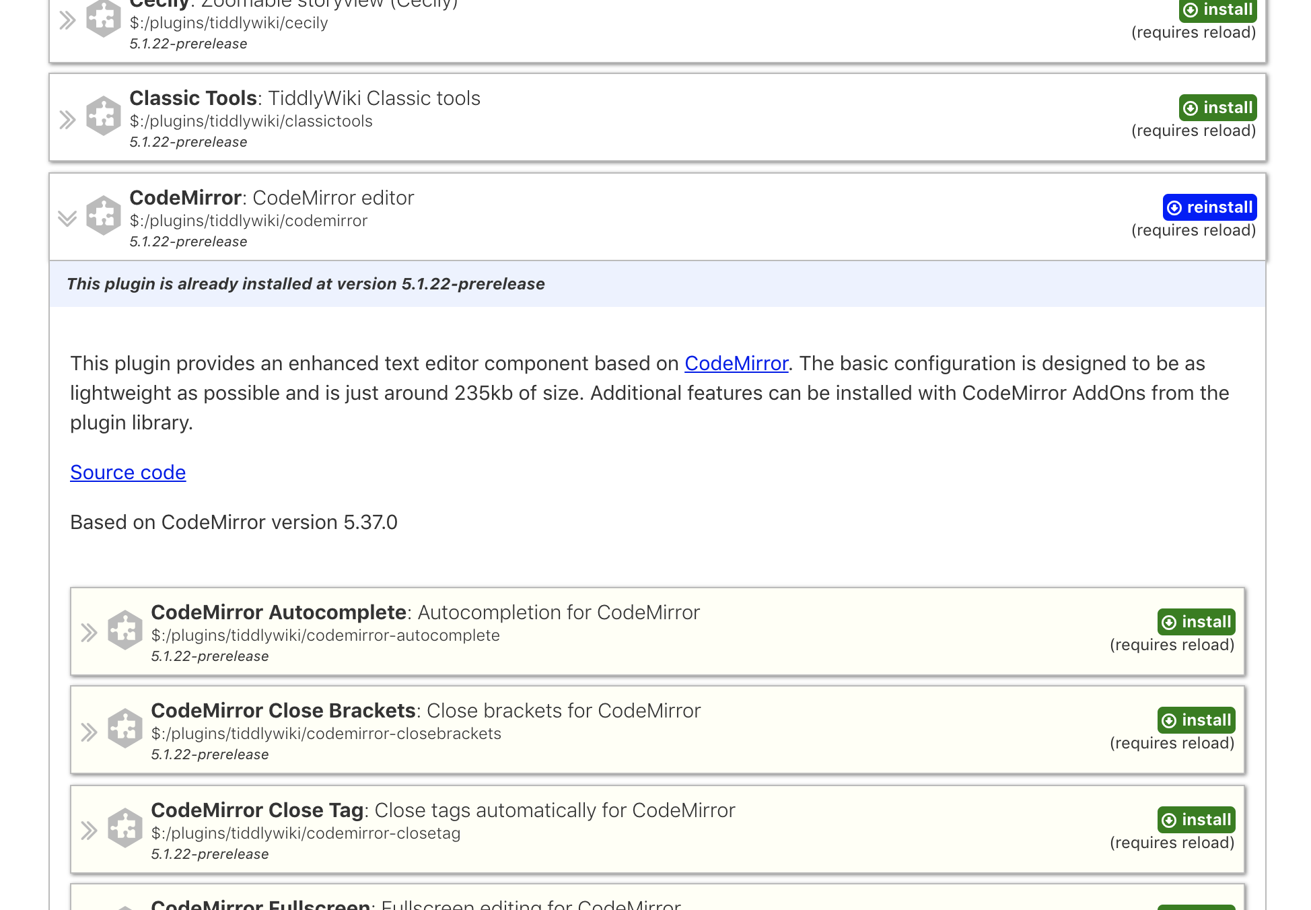Screen dimensions: 1311x910
Task: Click the Classic Tools plugin puzzle icon
Action: click(103, 116)
